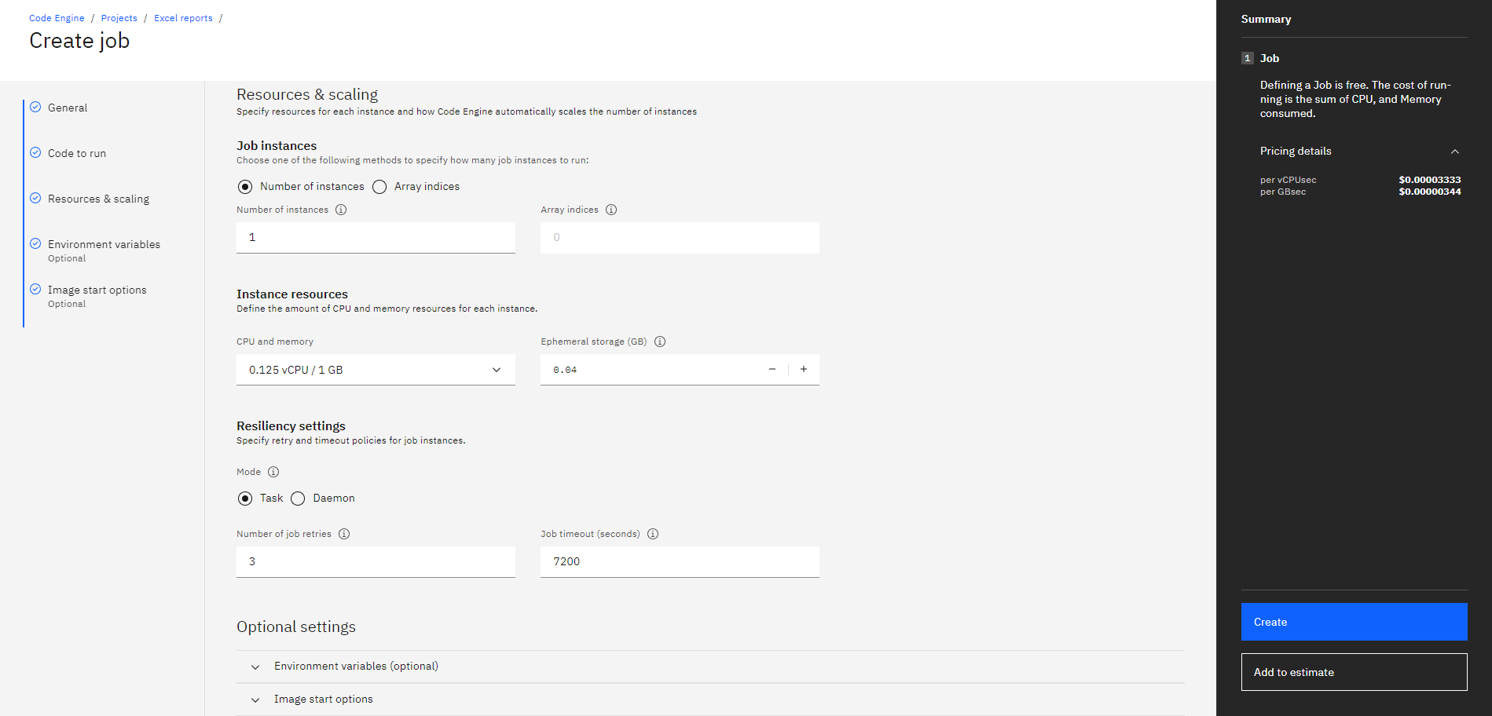
Task: Focus the Number of instances input field
Action: tap(376, 237)
